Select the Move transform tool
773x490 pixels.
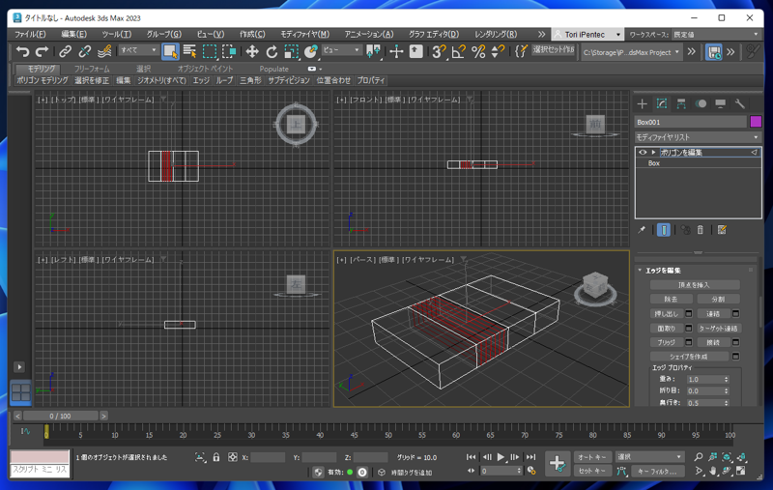click(x=251, y=51)
